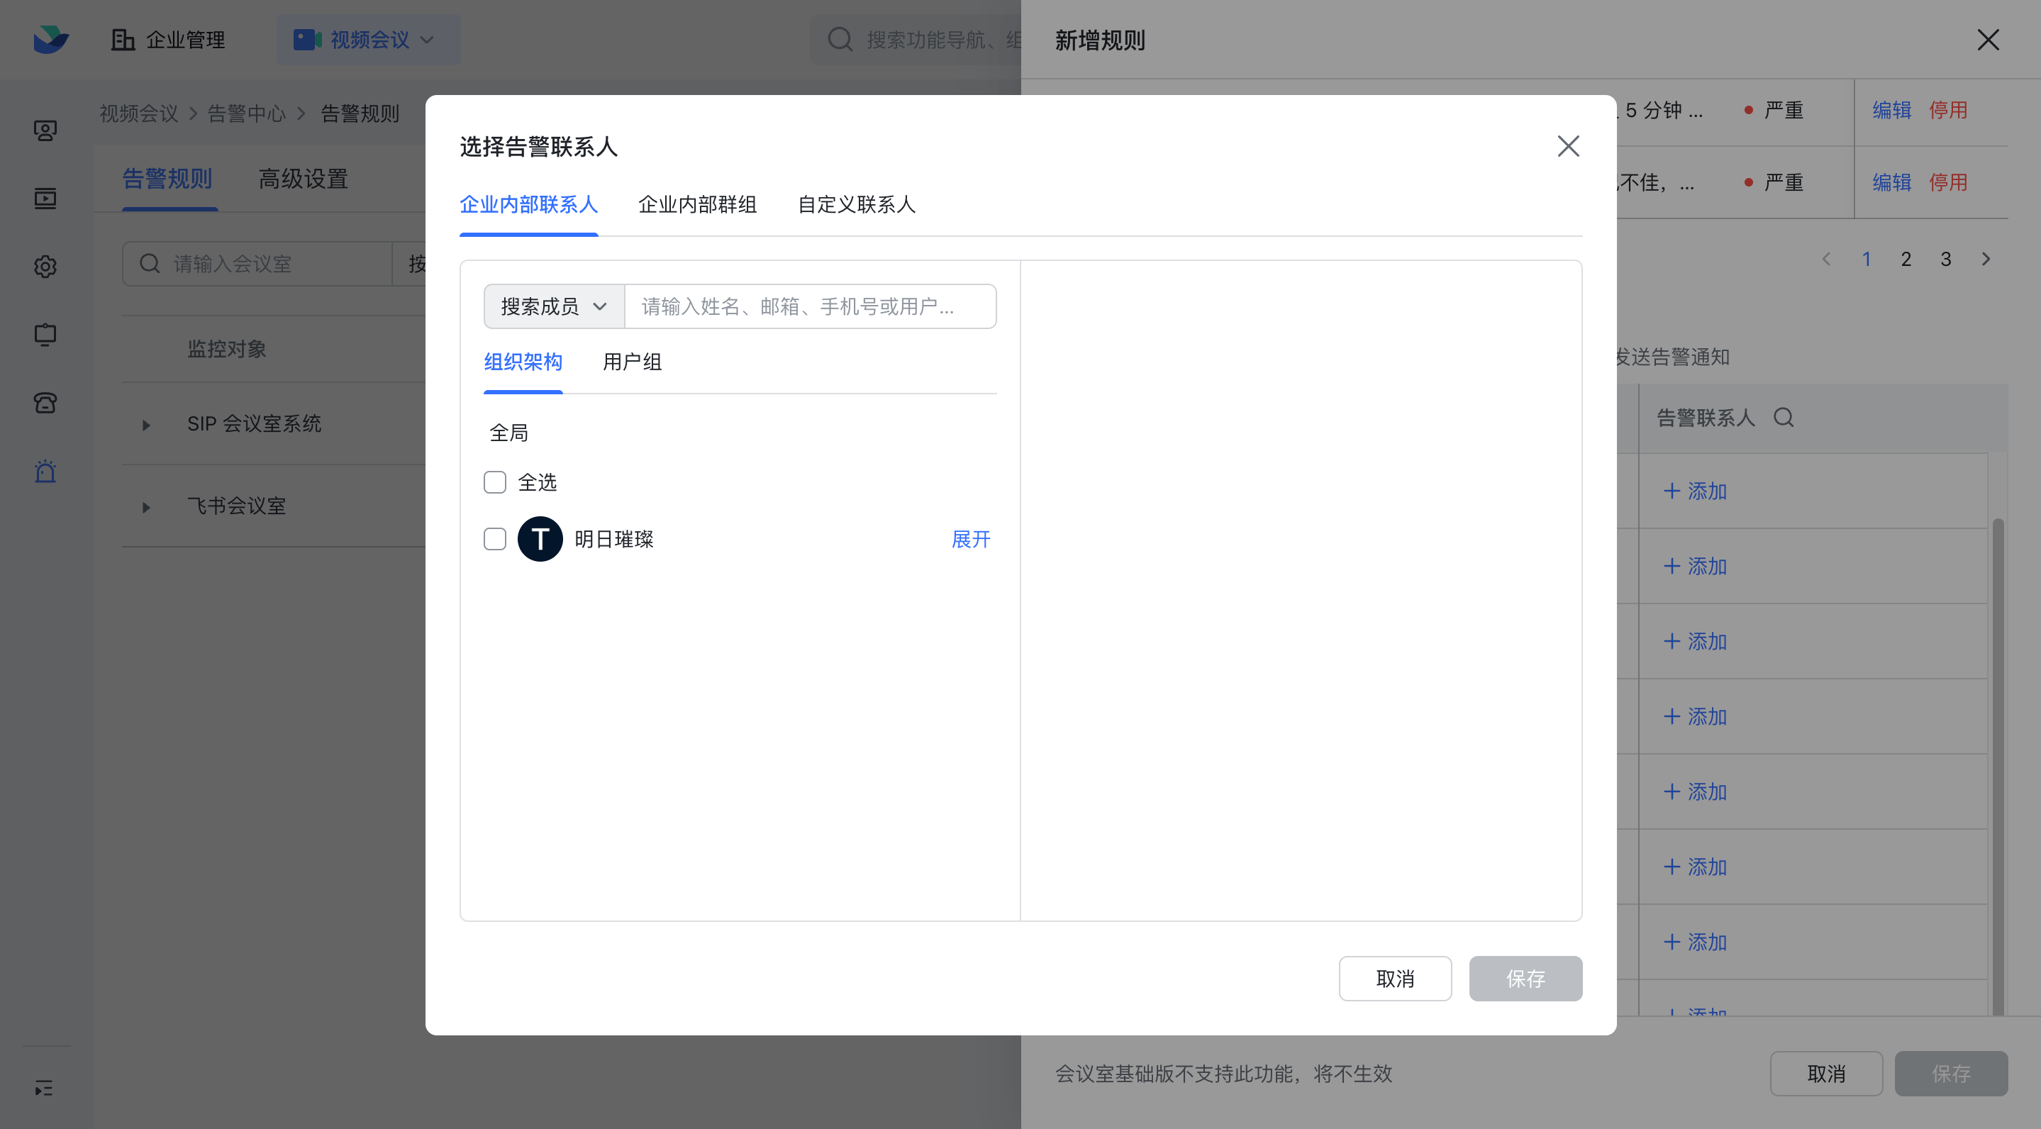The width and height of the screenshot is (2041, 1129).
Task: Check the 全选 checkbox
Action: pos(494,482)
